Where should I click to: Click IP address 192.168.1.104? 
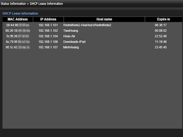(48, 36)
